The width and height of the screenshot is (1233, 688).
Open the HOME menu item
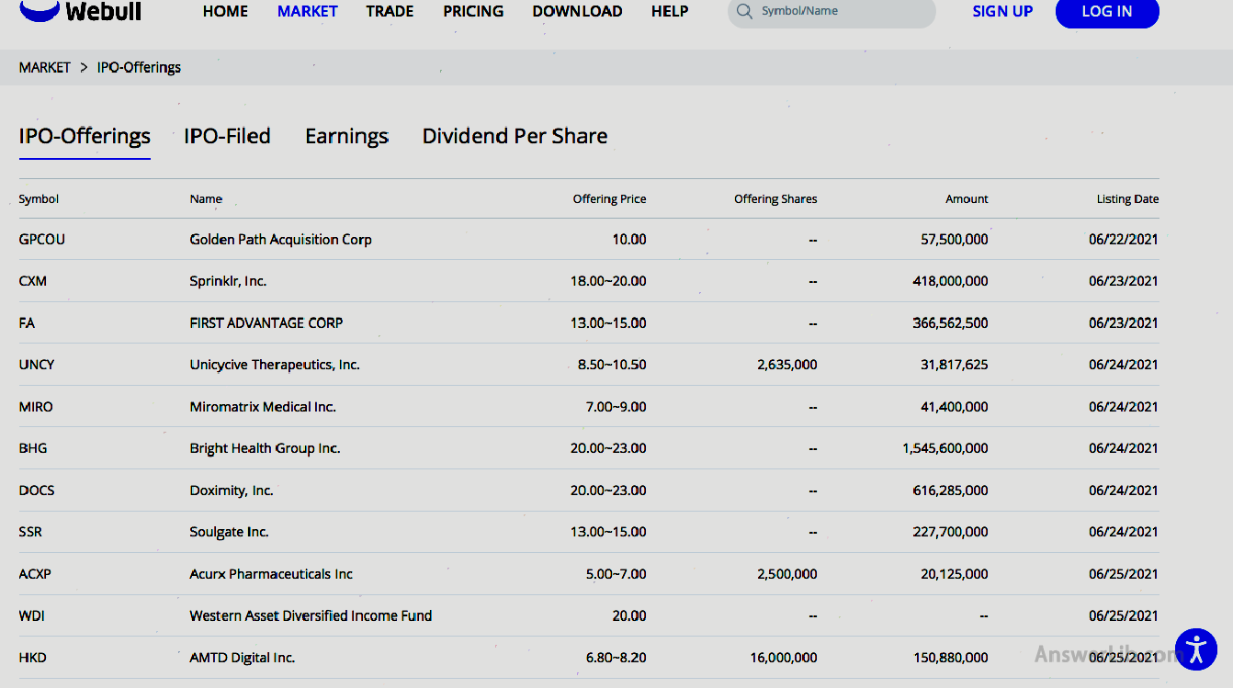click(x=225, y=11)
